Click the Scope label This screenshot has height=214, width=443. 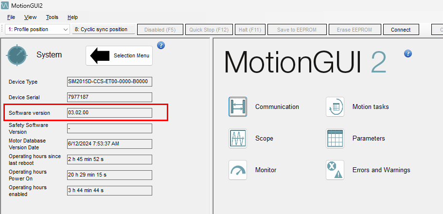(x=264, y=139)
